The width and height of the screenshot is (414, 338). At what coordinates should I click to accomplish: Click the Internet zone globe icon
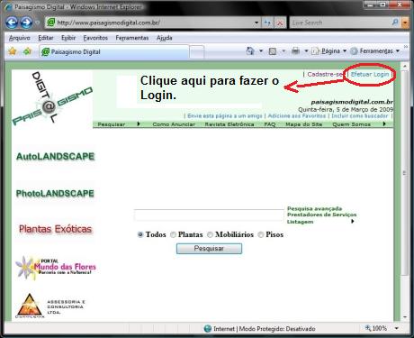point(208,329)
